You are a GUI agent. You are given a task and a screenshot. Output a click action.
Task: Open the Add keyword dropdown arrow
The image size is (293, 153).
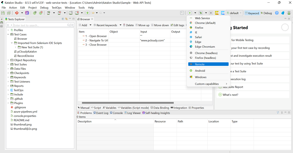pyautogui.click(x=90, y=25)
